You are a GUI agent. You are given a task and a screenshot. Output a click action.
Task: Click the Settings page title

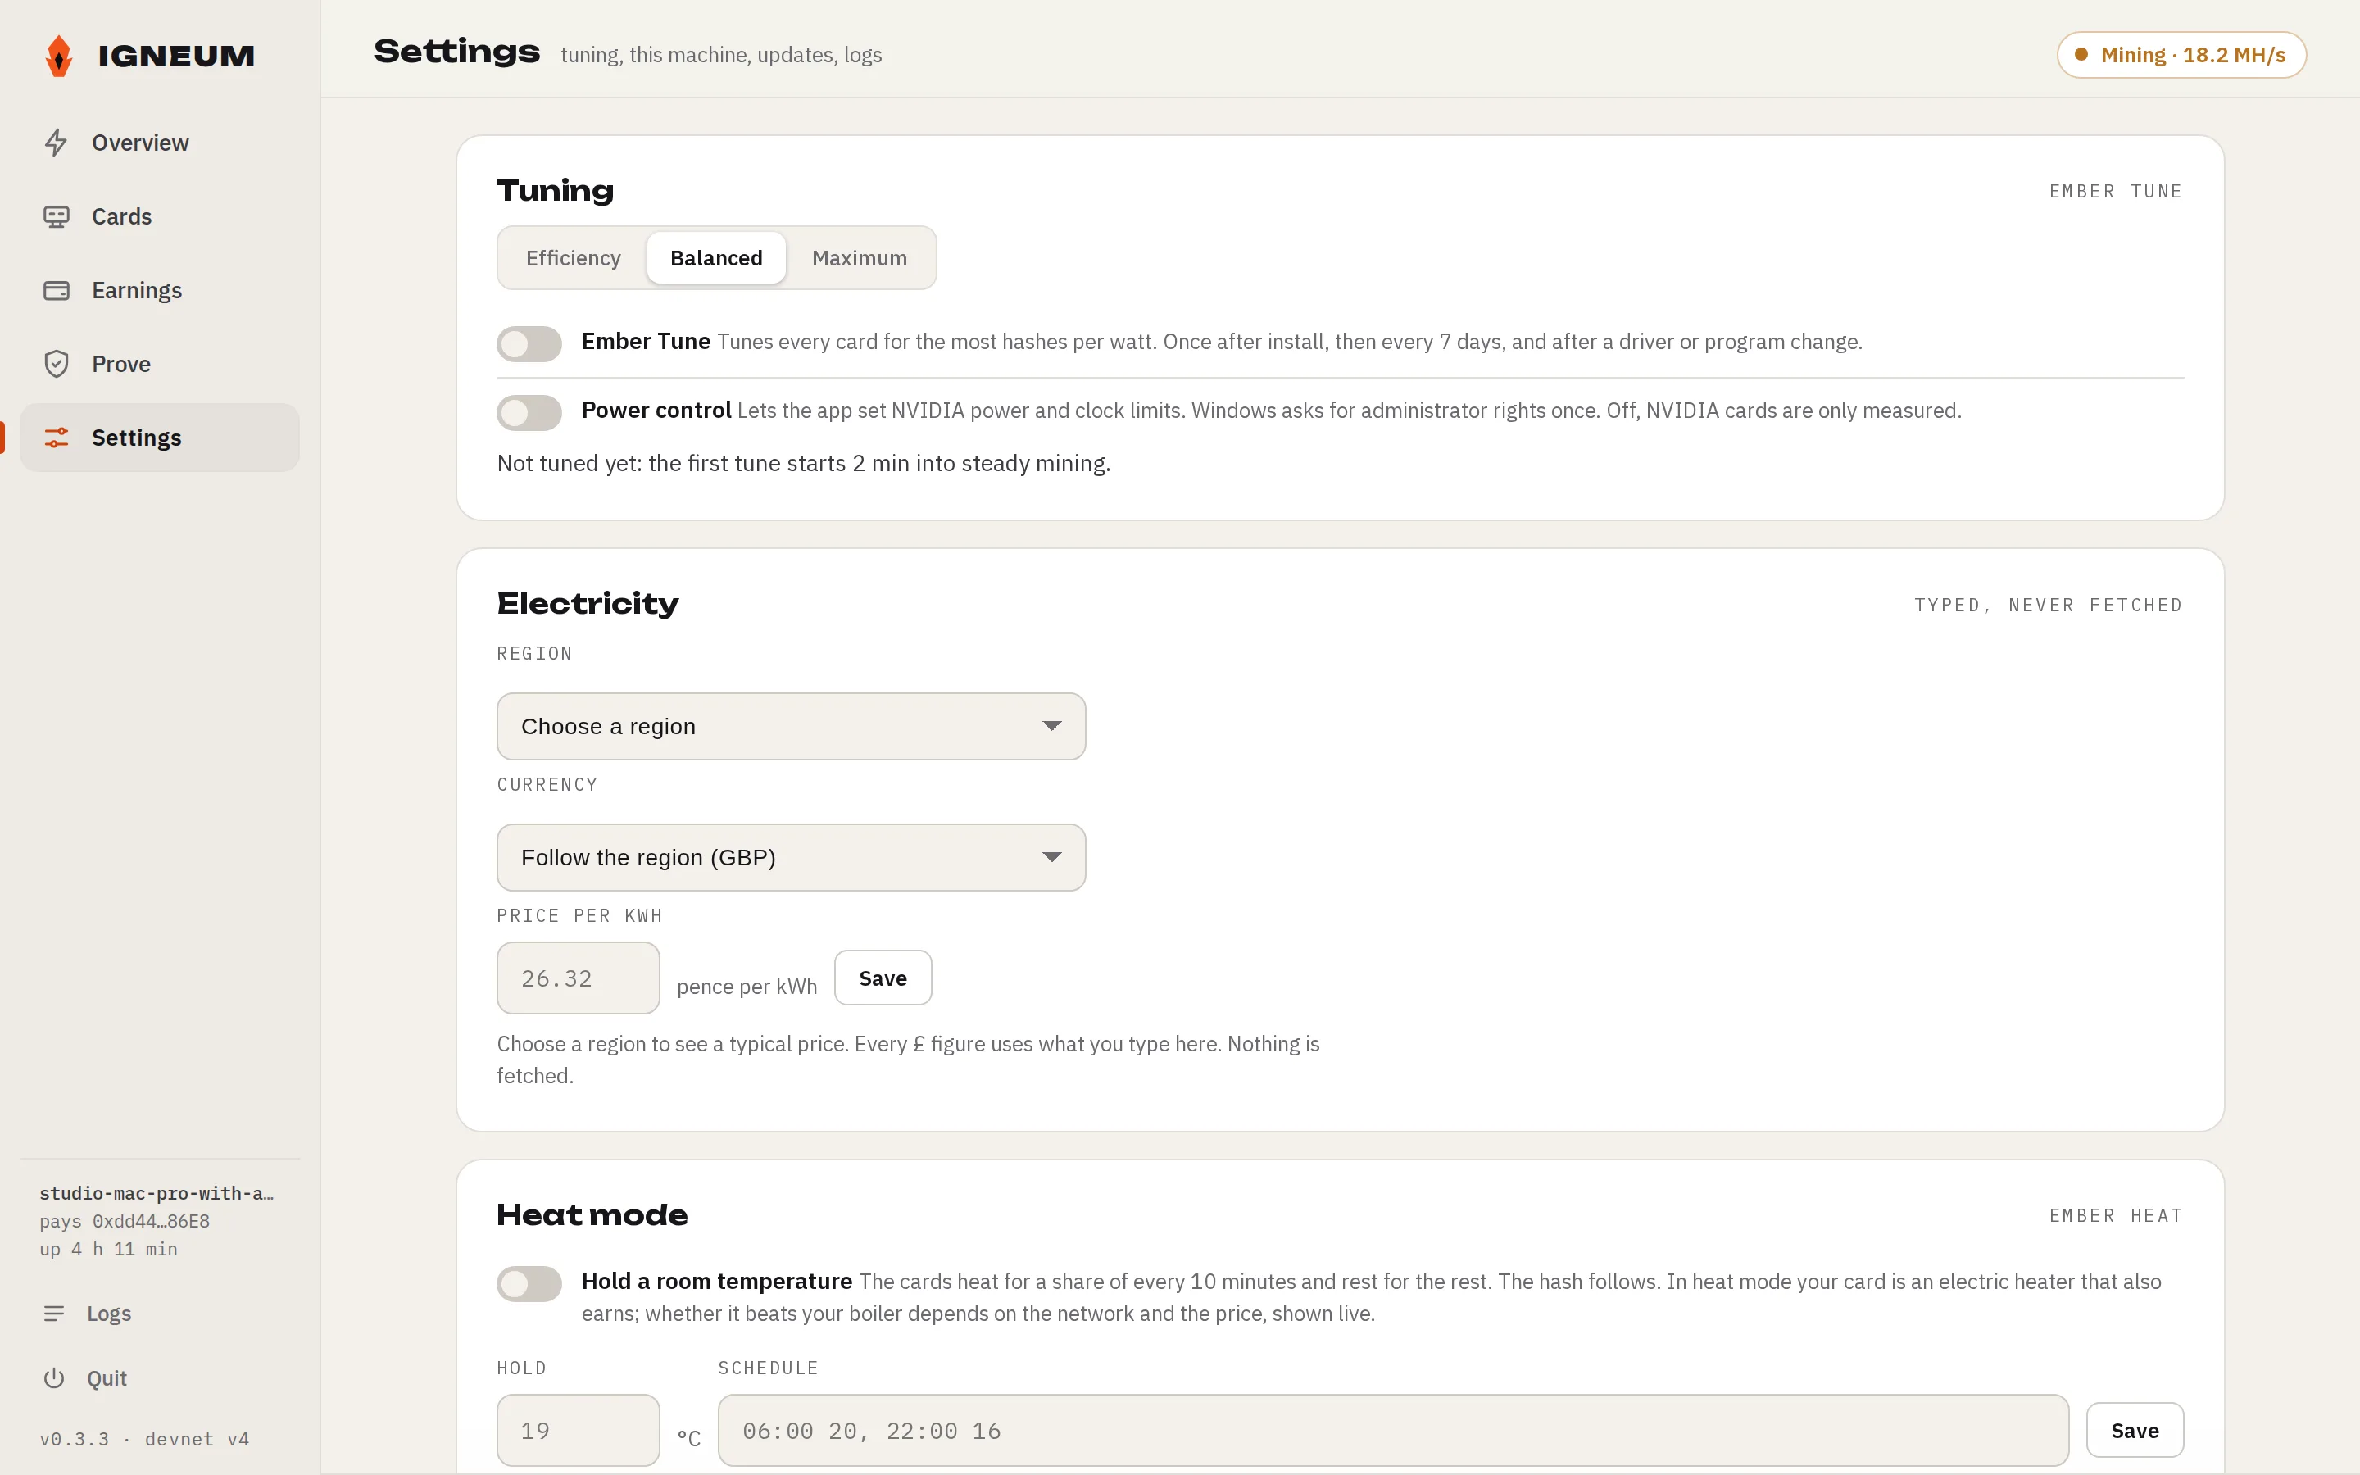(x=456, y=52)
